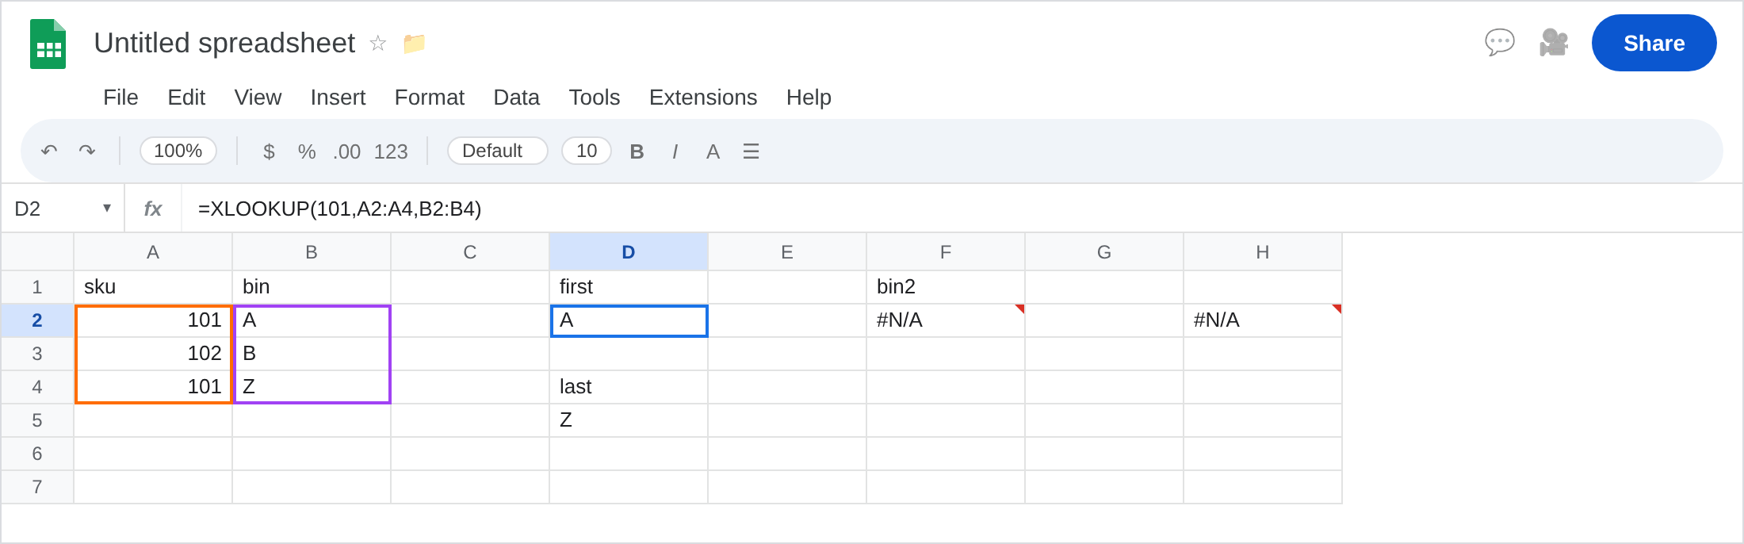Redo the last action
Screen dimensions: 1744x544
[87, 151]
